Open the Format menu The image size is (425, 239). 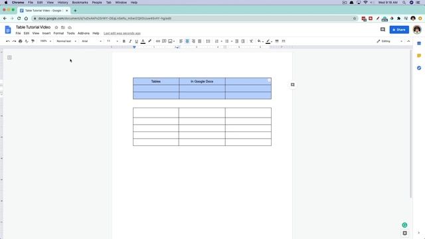tap(58, 33)
